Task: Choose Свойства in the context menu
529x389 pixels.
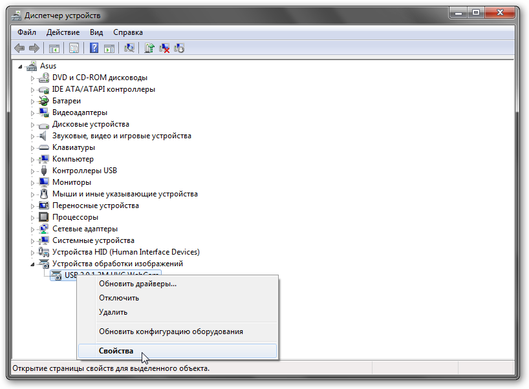Action: [x=177, y=351]
